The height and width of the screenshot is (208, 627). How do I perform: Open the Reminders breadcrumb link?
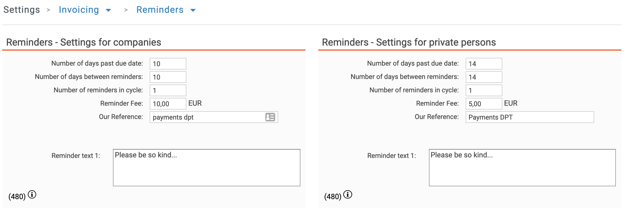(160, 10)
